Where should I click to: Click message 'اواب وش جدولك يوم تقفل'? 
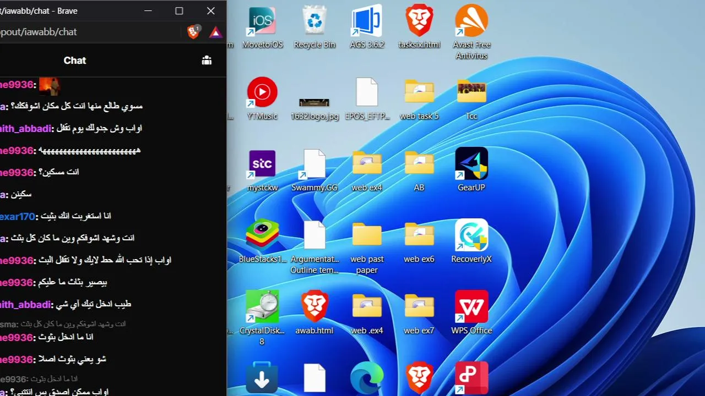pos(99,128)
